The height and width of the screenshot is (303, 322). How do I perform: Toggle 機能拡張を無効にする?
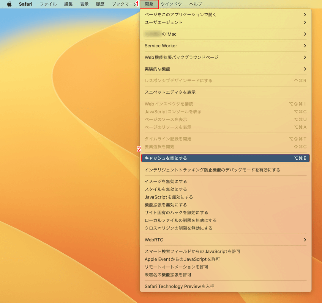point(226,205)
